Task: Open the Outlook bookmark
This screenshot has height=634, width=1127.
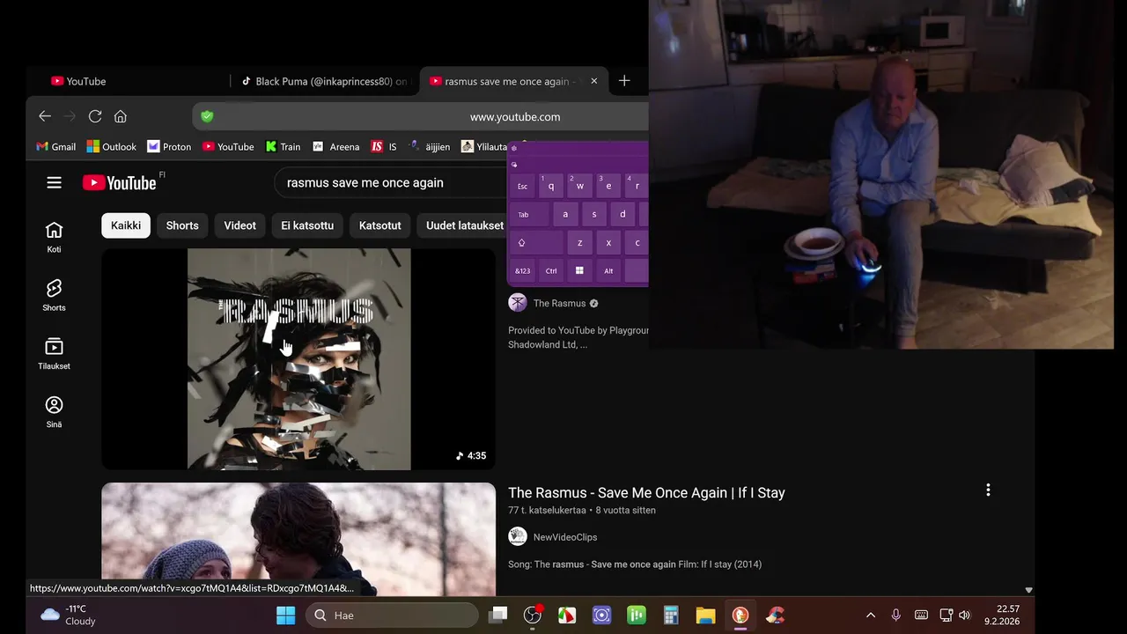Action: click(x=111, y=147)
